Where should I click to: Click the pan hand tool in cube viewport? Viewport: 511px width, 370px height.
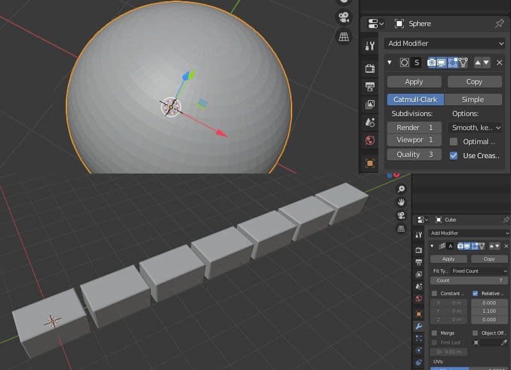401,202
